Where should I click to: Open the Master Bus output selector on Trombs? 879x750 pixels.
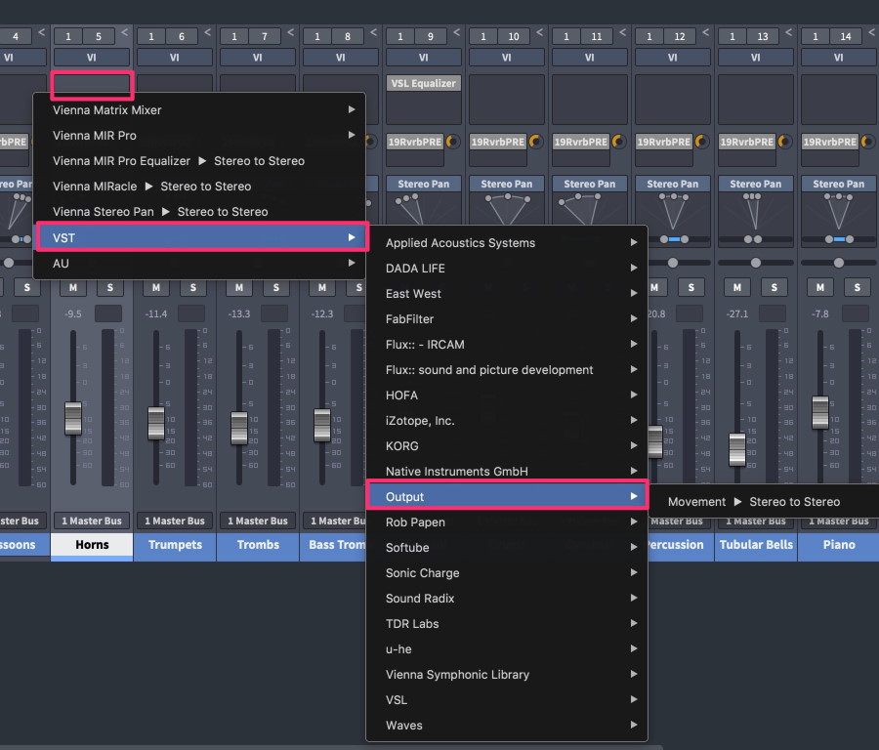[257, 521]
